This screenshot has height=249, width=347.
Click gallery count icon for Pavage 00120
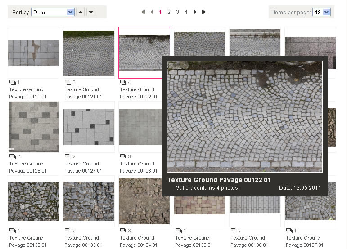[x=13, y=82]
